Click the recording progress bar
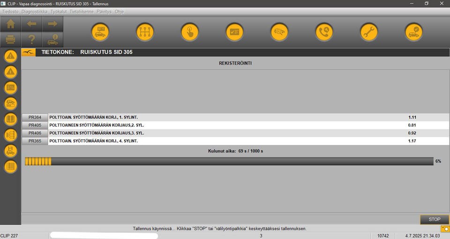 point(229,161)
